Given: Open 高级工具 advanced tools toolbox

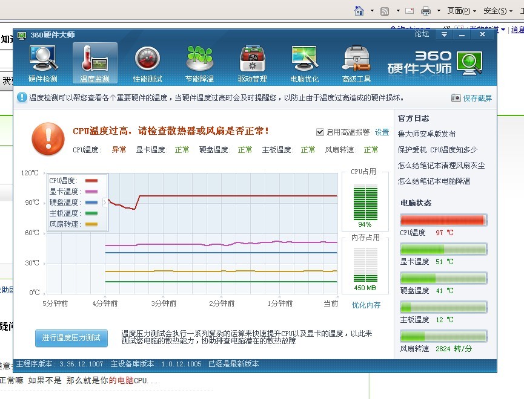Looking at the screenshot, I should 357,63.
